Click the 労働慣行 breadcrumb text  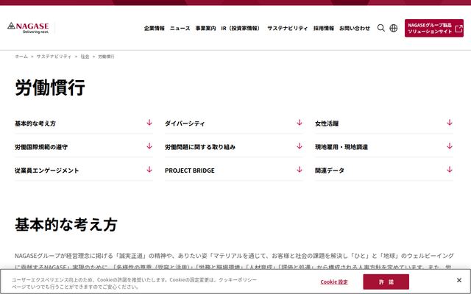106,57
